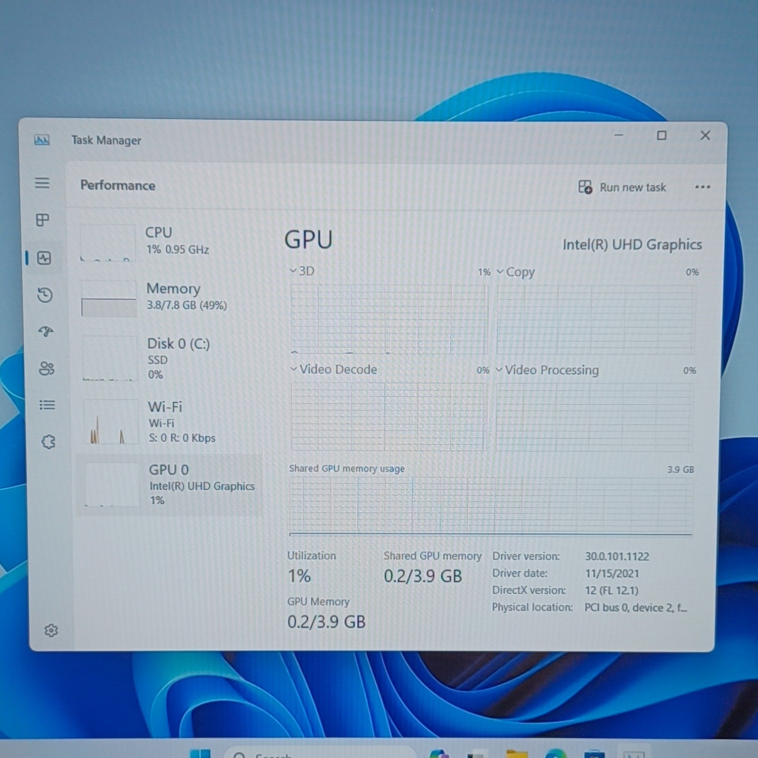Open the 3D engine dropdown
This screenshot has width=758, height=758.
tap(302, 271)
